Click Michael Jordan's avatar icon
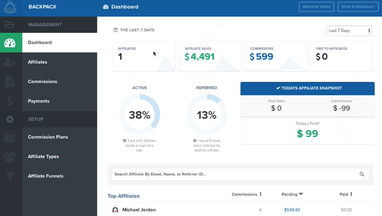Viewport: 382px width, 216px height. click(x=115, y=210)
